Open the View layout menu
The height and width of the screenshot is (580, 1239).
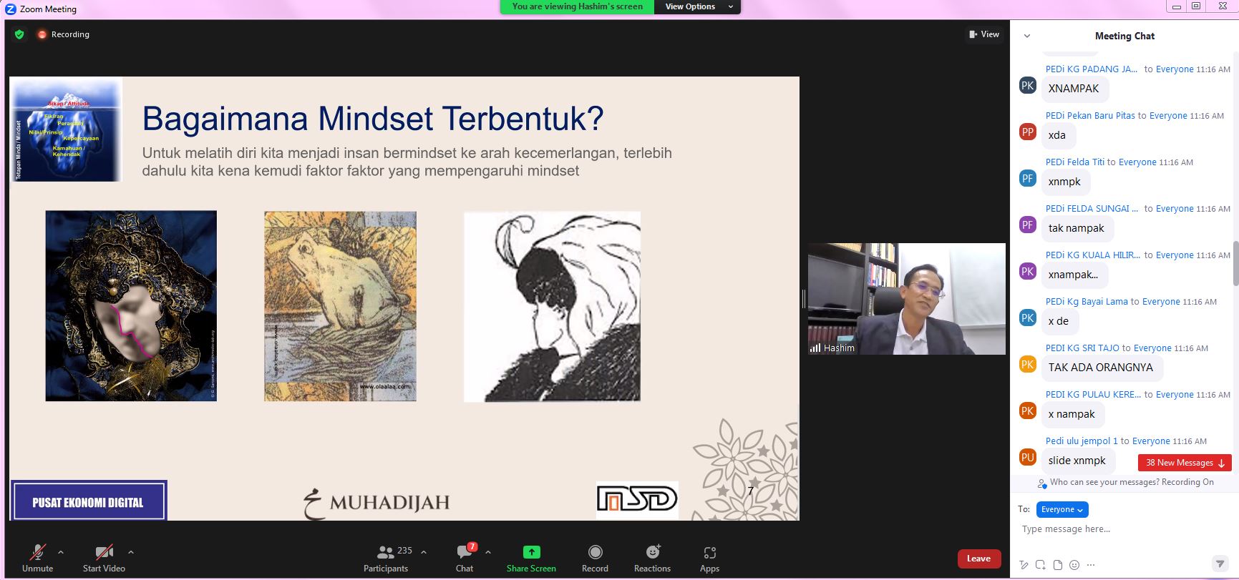coord(984,34)
